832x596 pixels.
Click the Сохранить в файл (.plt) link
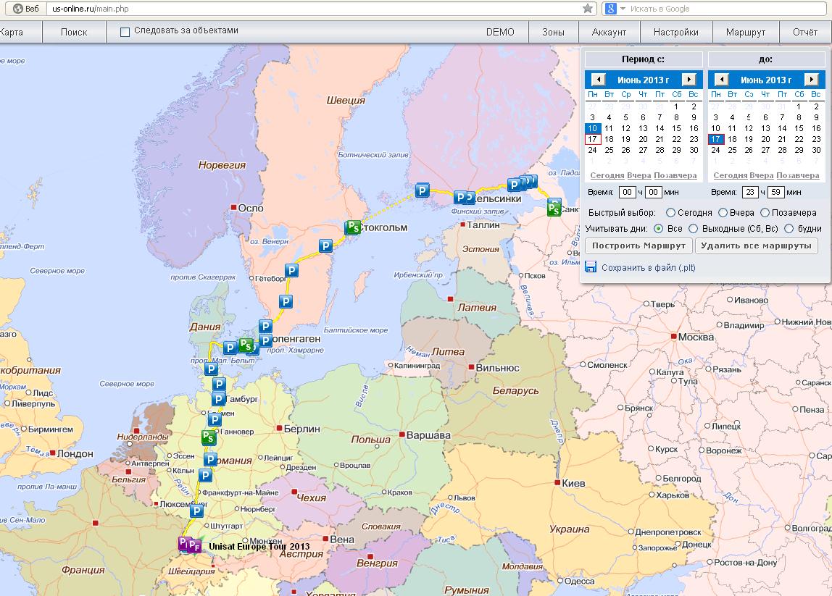coord(648,268)
